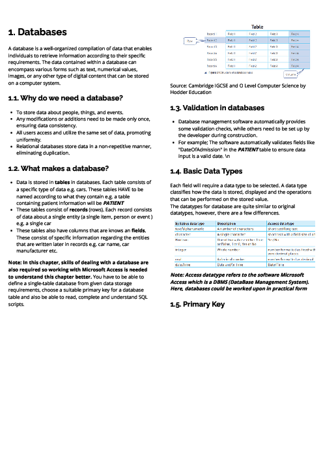Click the "Row" callout label in figure
Screen dimensions: 323x458
coord(190,41)
